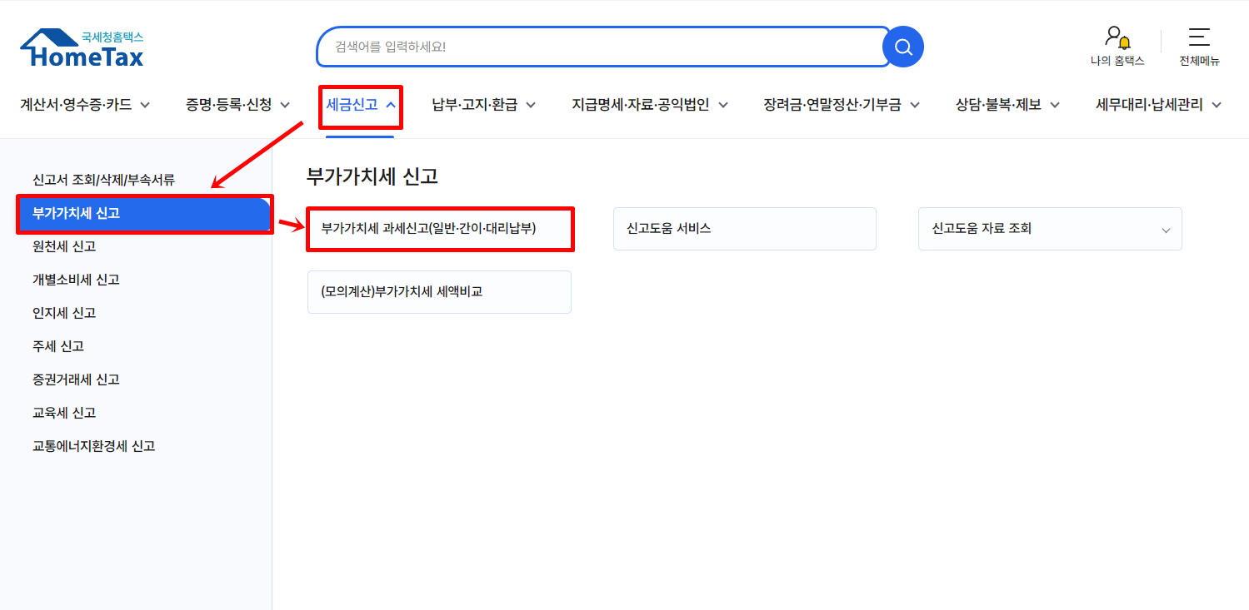Open (모의계산)부가가치세 세액비교

[x=439, y=292]
